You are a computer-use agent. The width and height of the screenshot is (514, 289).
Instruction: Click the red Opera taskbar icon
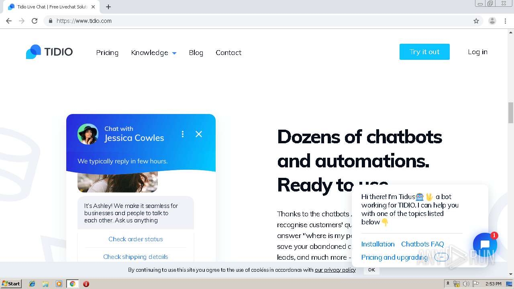pyautogui.click(x=86, y=284)
